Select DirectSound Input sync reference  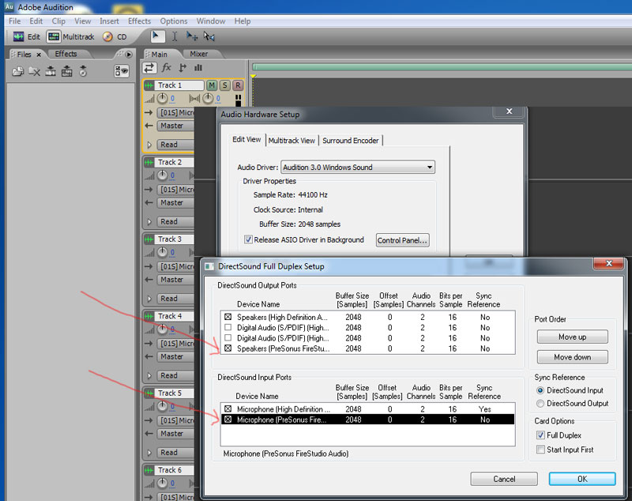(540, 390)
